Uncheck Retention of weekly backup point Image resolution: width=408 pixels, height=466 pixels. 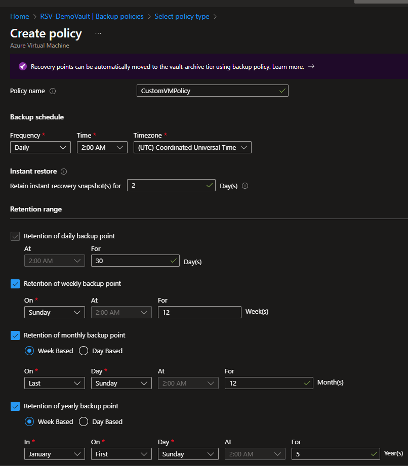pyautogui.click(x=15, y=284)
